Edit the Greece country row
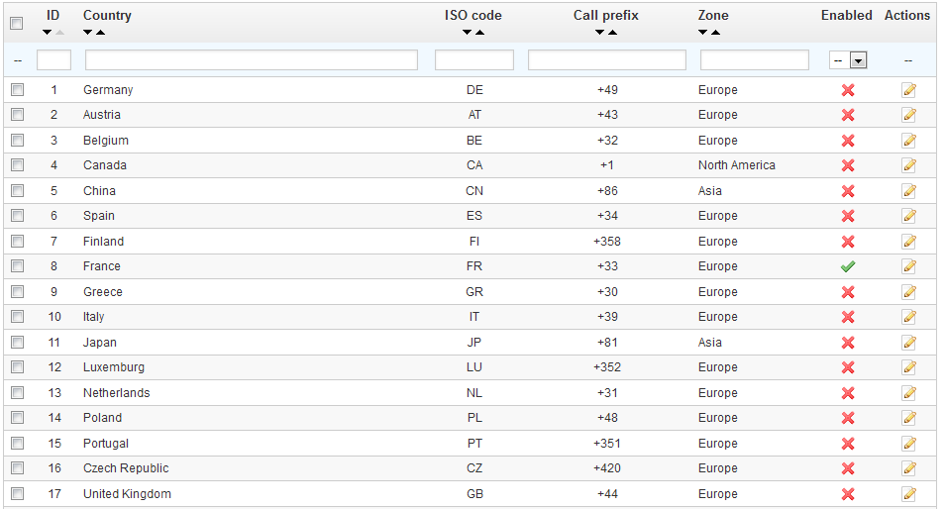 point(908,293)
